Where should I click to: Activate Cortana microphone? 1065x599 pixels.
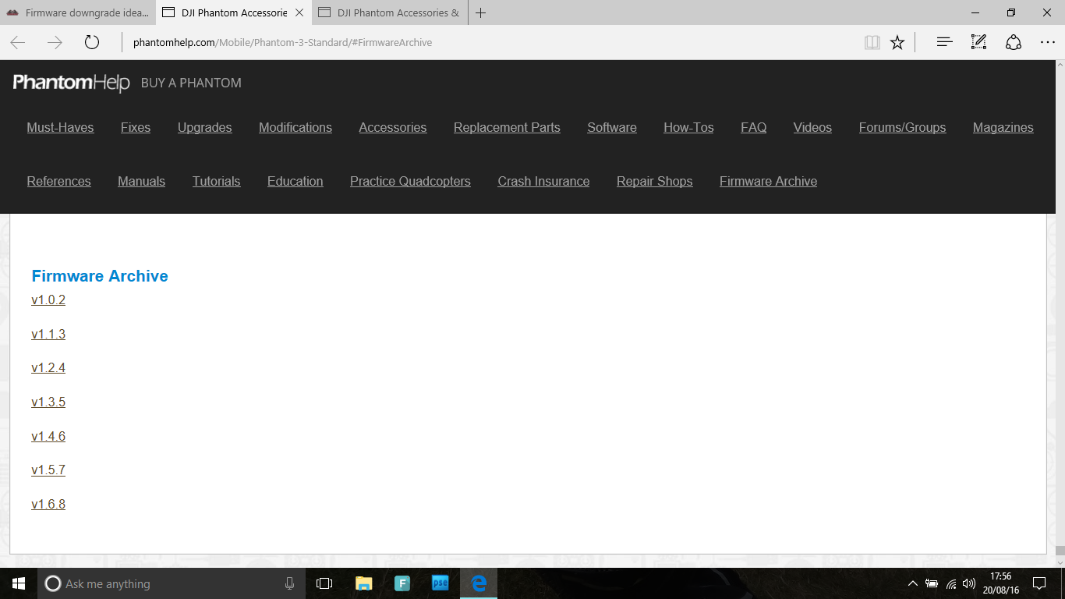point(289,583)
